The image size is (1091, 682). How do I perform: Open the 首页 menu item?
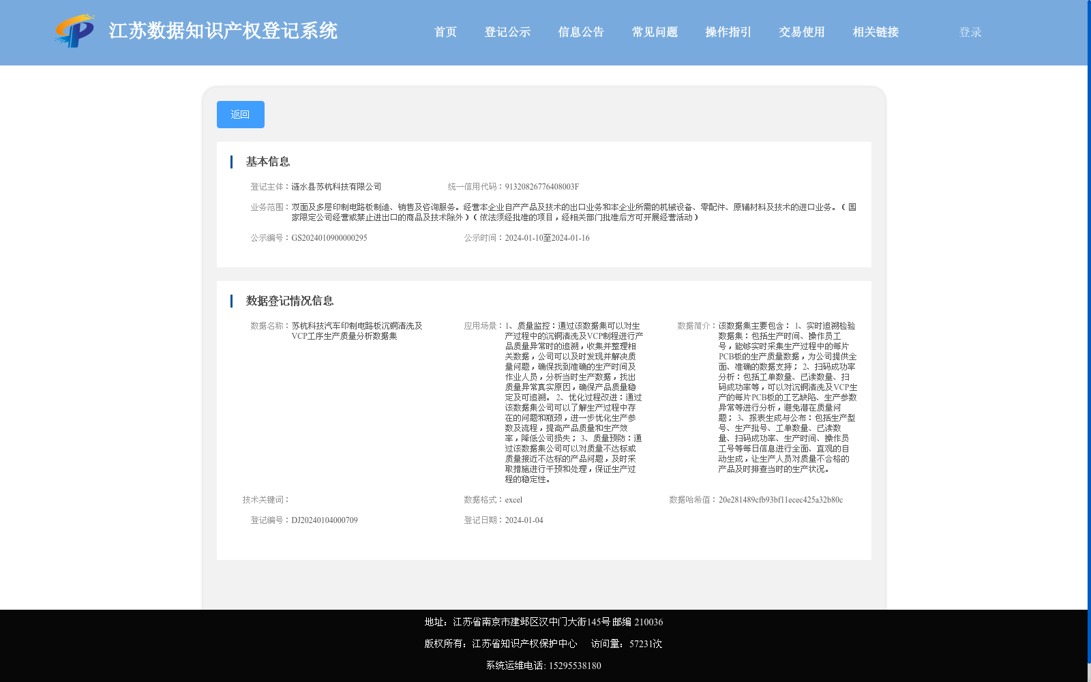click(445, 32)
